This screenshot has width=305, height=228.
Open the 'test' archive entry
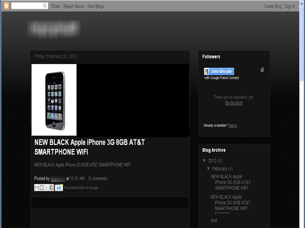click(x=214, y=220)
